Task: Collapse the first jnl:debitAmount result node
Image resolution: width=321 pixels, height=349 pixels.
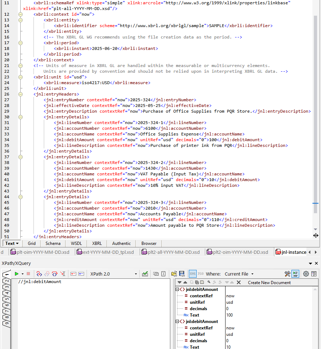Action: click(x=177, y=289)
